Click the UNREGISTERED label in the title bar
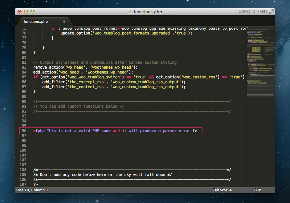Screen dimensions: 290x203 click(x=253, y=12)
